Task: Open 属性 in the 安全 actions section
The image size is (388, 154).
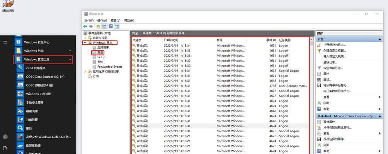Action: pyautogui.click(x=327, y=74)
